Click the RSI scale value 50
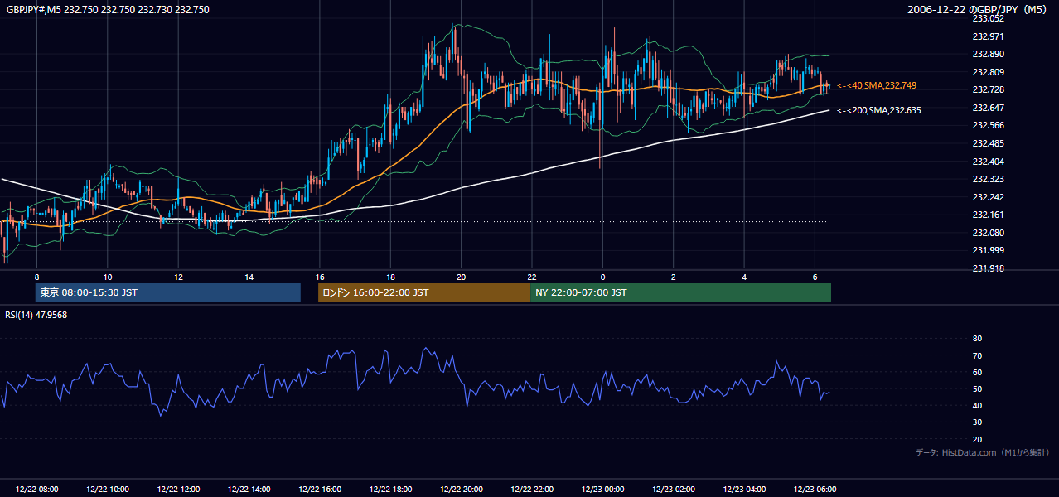Image resolution: width=1059 pixels, height=497 pixels. [977, 388]
